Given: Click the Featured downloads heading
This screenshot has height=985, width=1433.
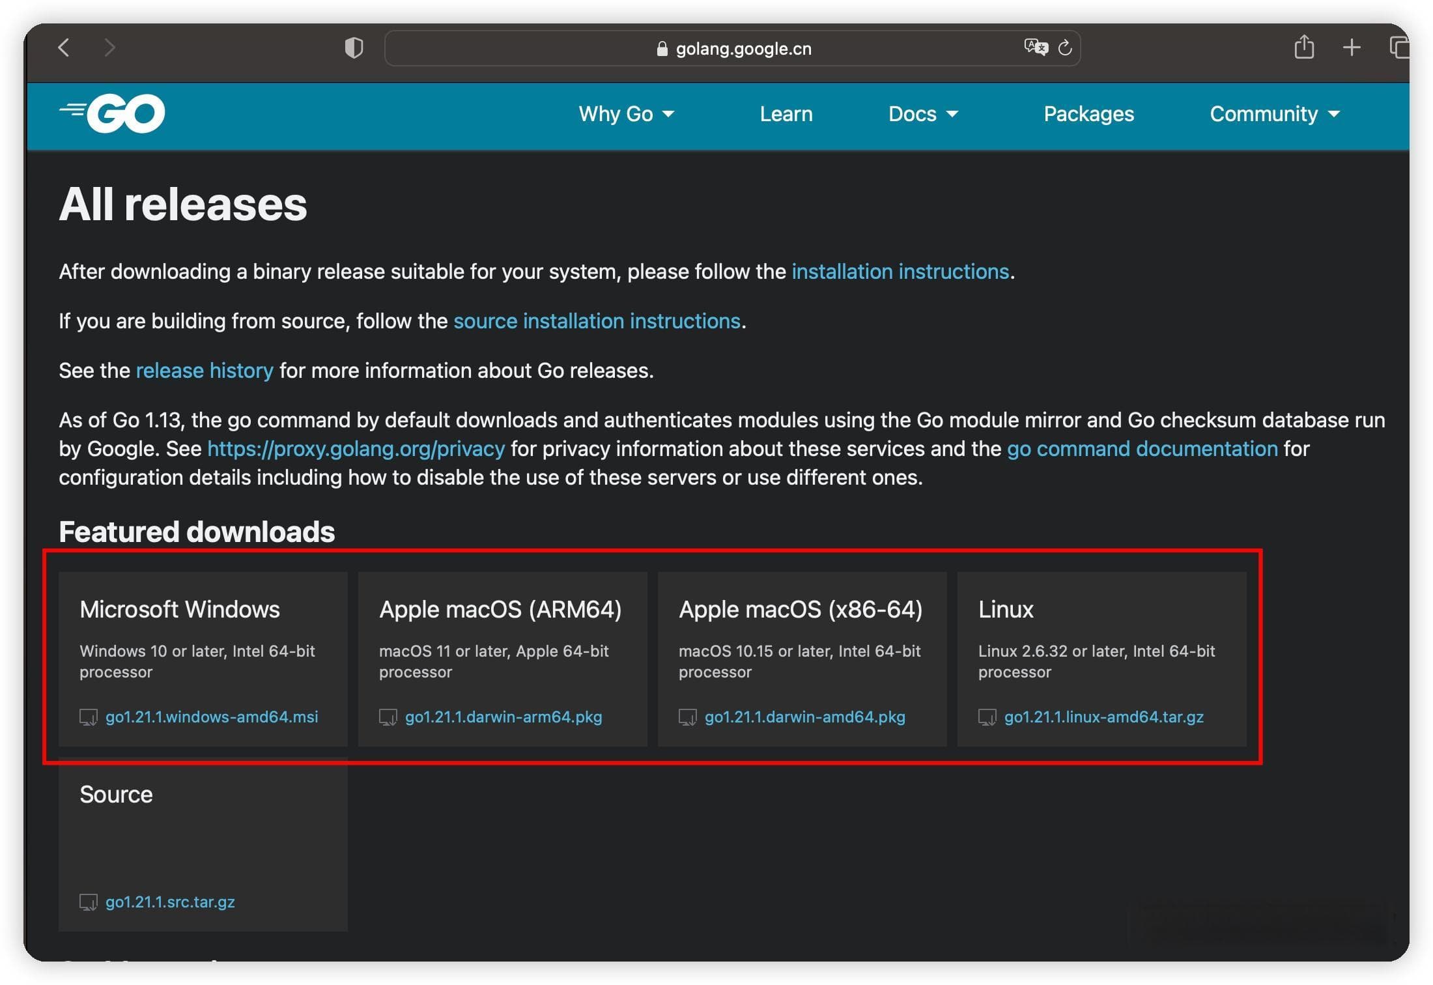Looking at the screenshot, I should (197, 532).
